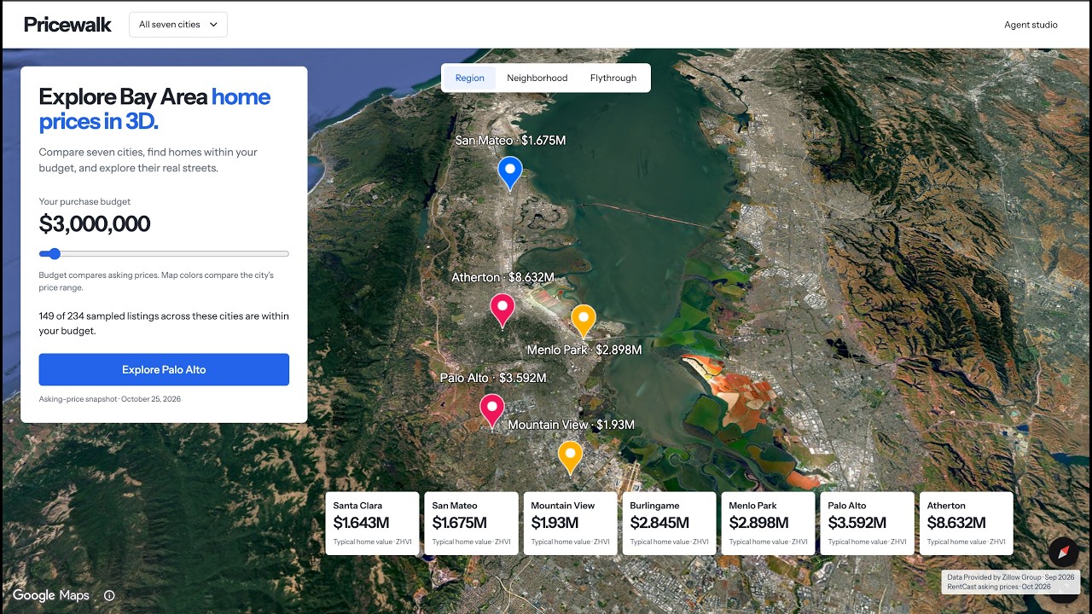Select the Region view tab
1092x614 pixels.
[469, 78]
